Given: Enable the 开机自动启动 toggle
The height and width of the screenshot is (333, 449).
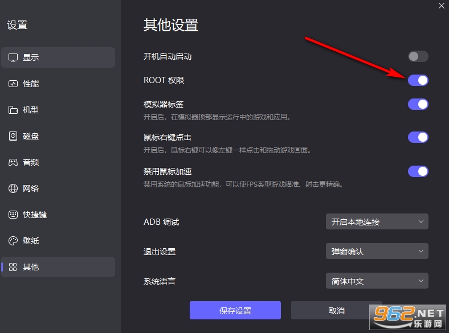Looking at the screenshot, I should pos(418,56).
